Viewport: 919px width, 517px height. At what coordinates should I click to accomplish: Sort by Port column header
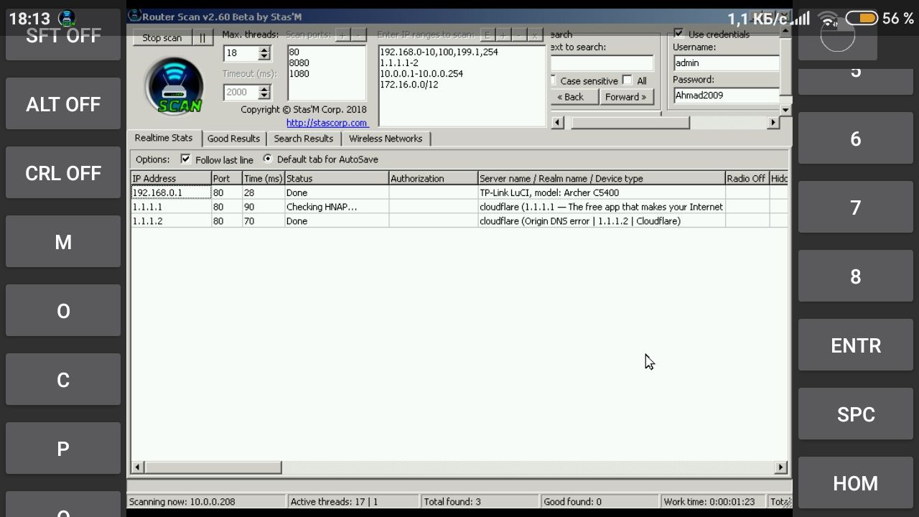coord(226,178)
